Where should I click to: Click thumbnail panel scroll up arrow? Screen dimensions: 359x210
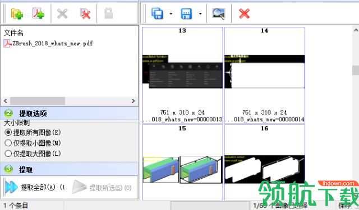coord(356,30)
